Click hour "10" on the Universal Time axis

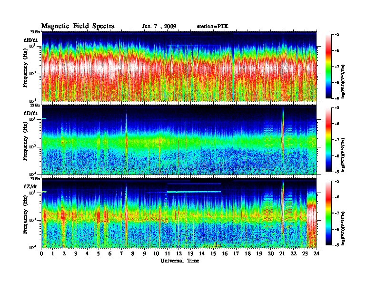156,253
